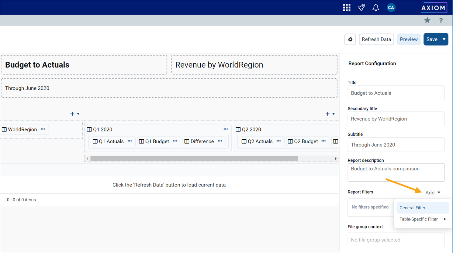The height and width of the screenshot is (253, 453).
Task: Click the scrollbar left arrow
Action: [x=88, y=159]
